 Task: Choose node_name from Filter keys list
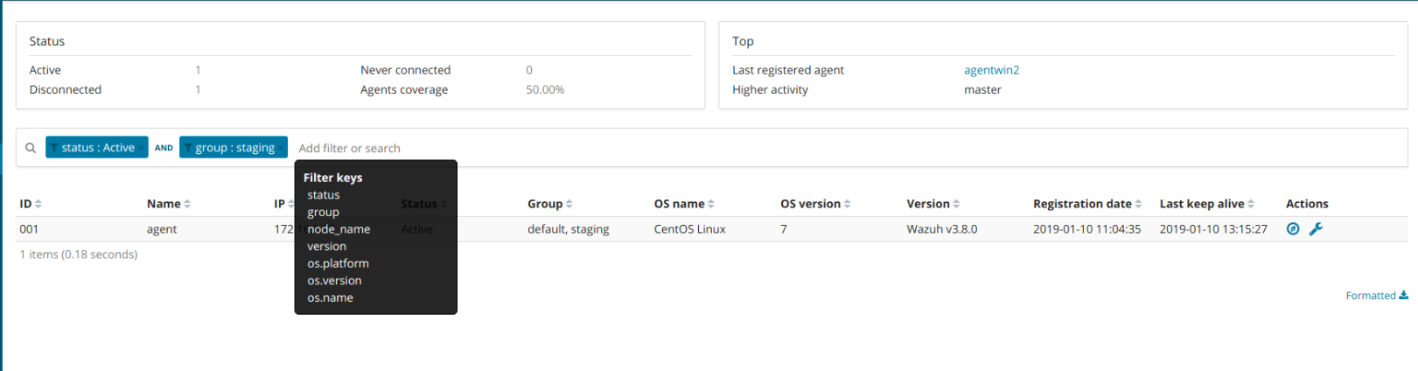click(x=339, y=229)
